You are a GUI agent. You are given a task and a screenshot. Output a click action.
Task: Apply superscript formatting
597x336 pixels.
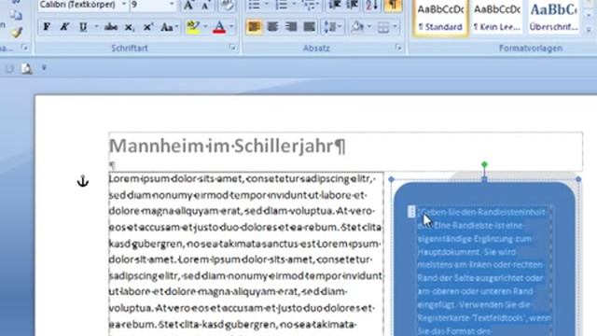(147, 27)
